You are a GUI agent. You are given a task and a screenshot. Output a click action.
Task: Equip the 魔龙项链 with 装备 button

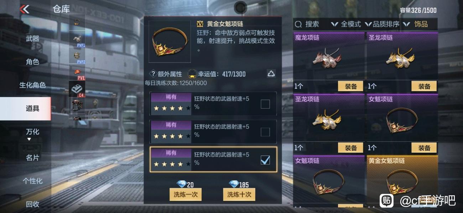[x=350, y=86]
